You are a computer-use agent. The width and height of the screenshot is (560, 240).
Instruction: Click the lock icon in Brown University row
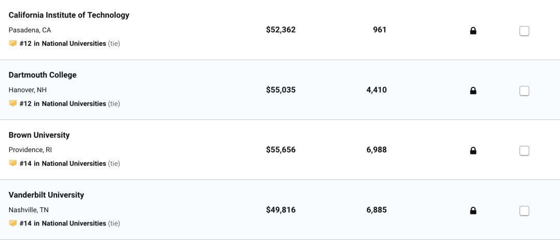pos(473,151)
